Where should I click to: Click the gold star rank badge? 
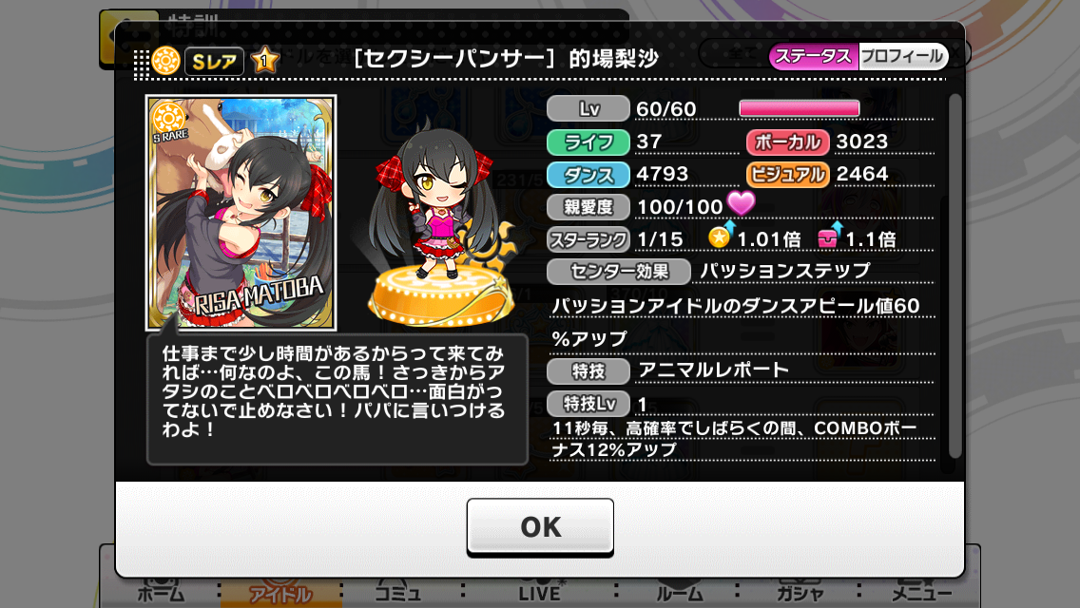coord(264,61)
